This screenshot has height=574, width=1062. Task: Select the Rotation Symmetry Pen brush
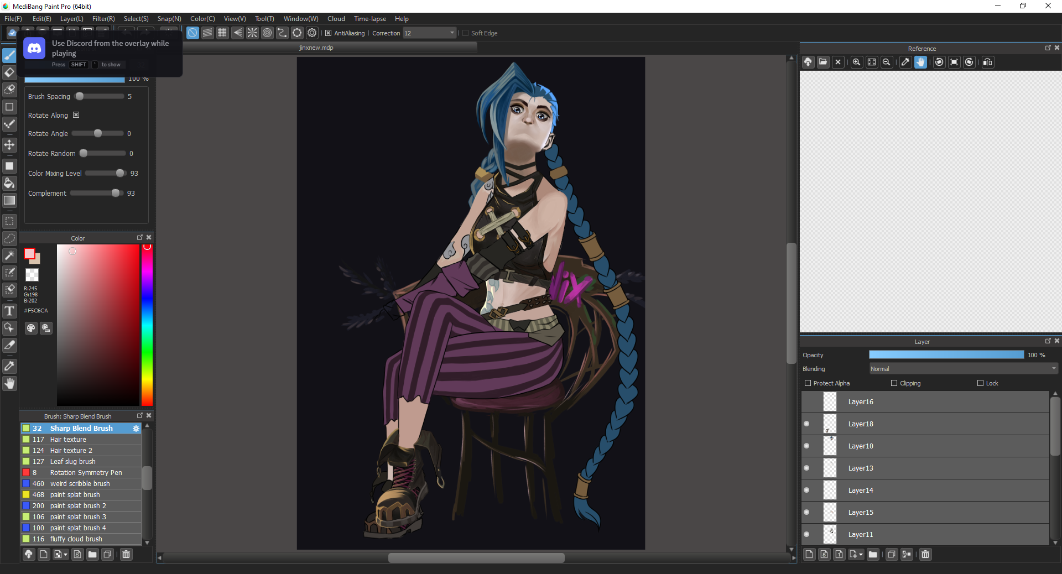(81, 473)
